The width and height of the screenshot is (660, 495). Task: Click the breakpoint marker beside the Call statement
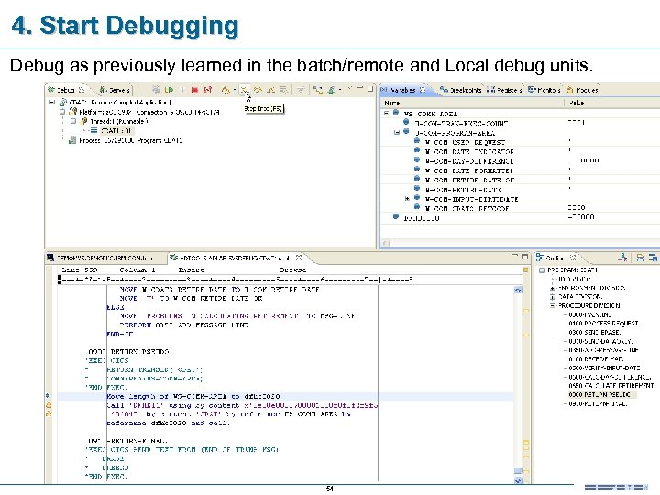click(x=49, y=405)
